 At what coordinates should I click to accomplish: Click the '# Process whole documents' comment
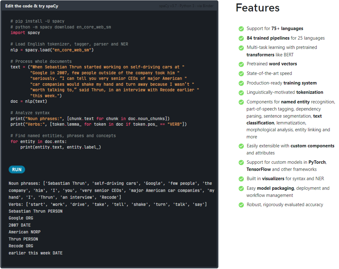[41, 62]
